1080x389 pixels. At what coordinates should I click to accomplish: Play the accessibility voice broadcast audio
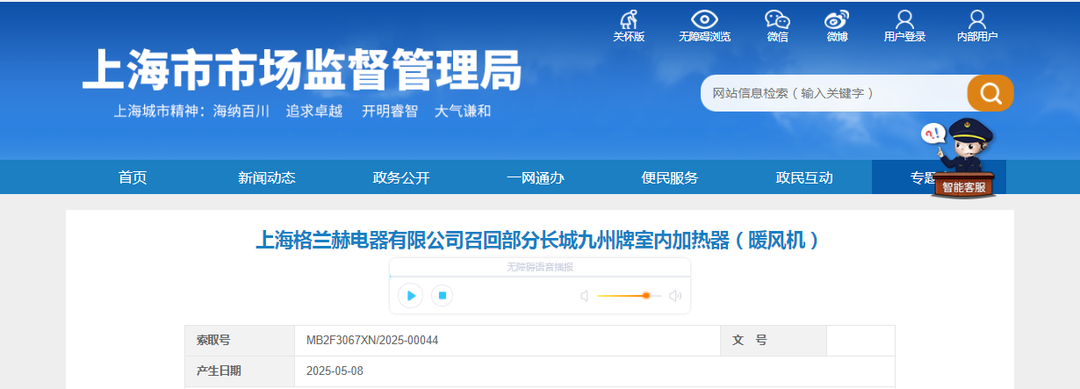pos(411,295)
